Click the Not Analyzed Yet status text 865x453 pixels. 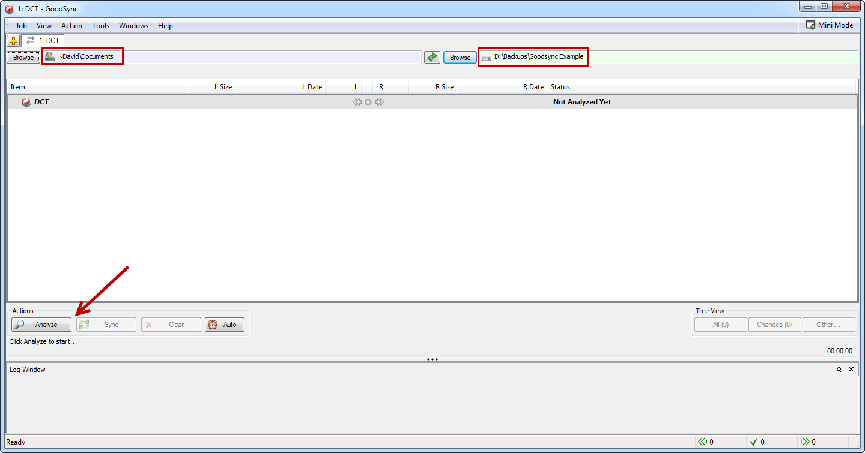coord(581,102)
